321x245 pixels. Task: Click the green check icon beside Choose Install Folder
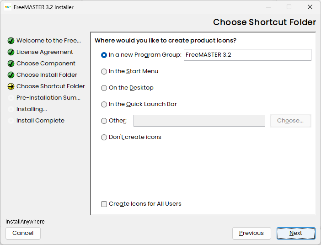click(11, 75)
